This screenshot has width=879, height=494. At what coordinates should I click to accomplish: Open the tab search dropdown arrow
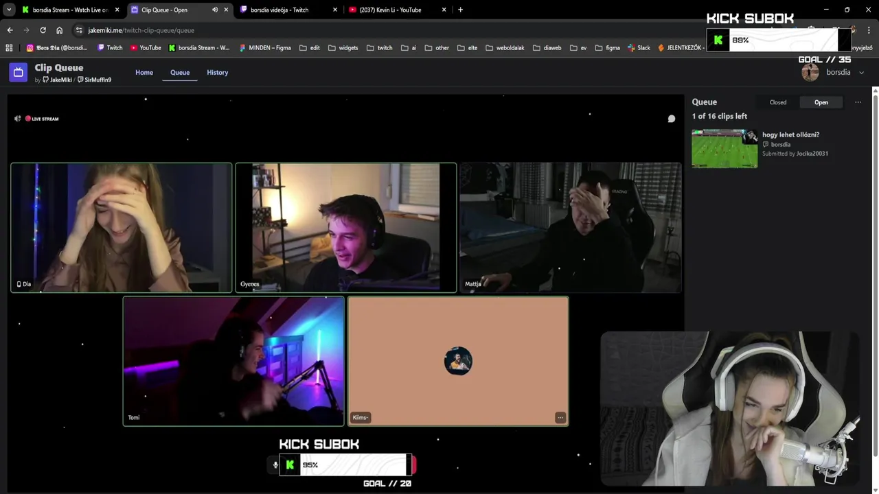tap(9, 10)
